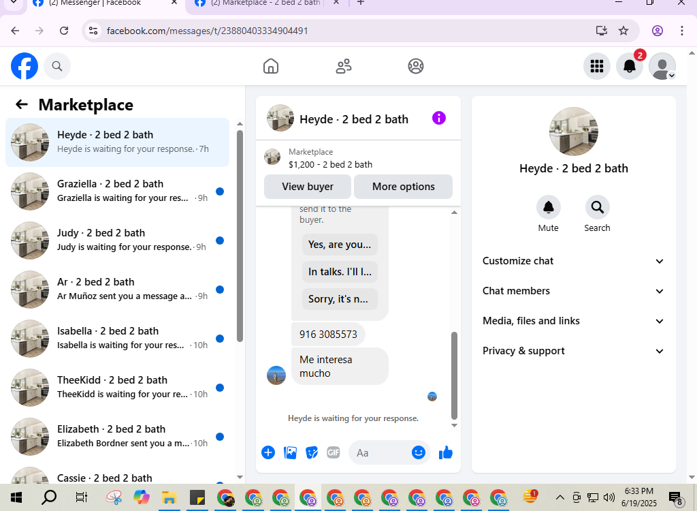Select the 'Yes, are you...' quick reply

(x=340, y=245)
